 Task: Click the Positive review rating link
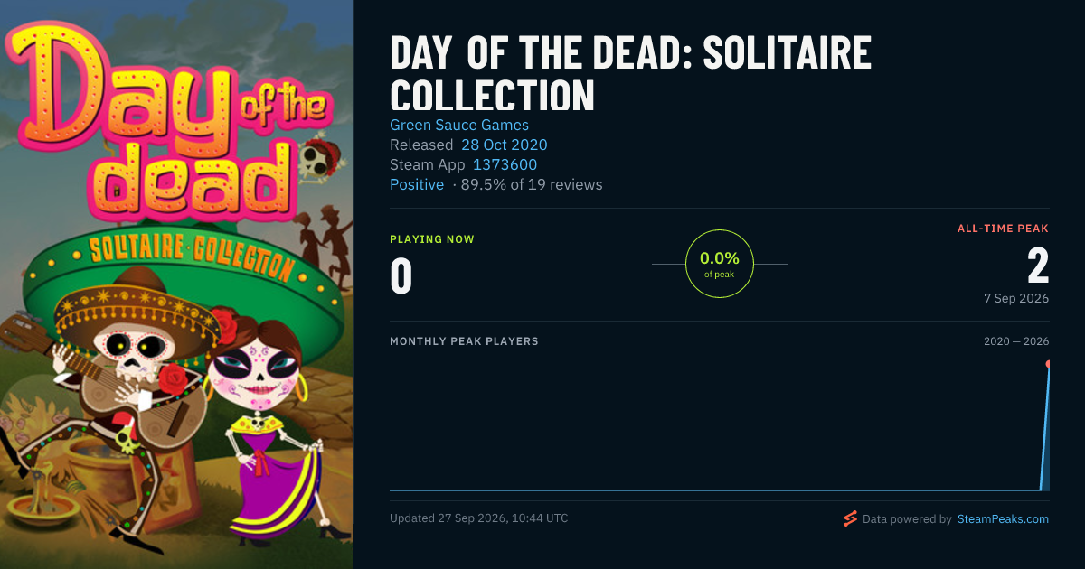point(417,184)
